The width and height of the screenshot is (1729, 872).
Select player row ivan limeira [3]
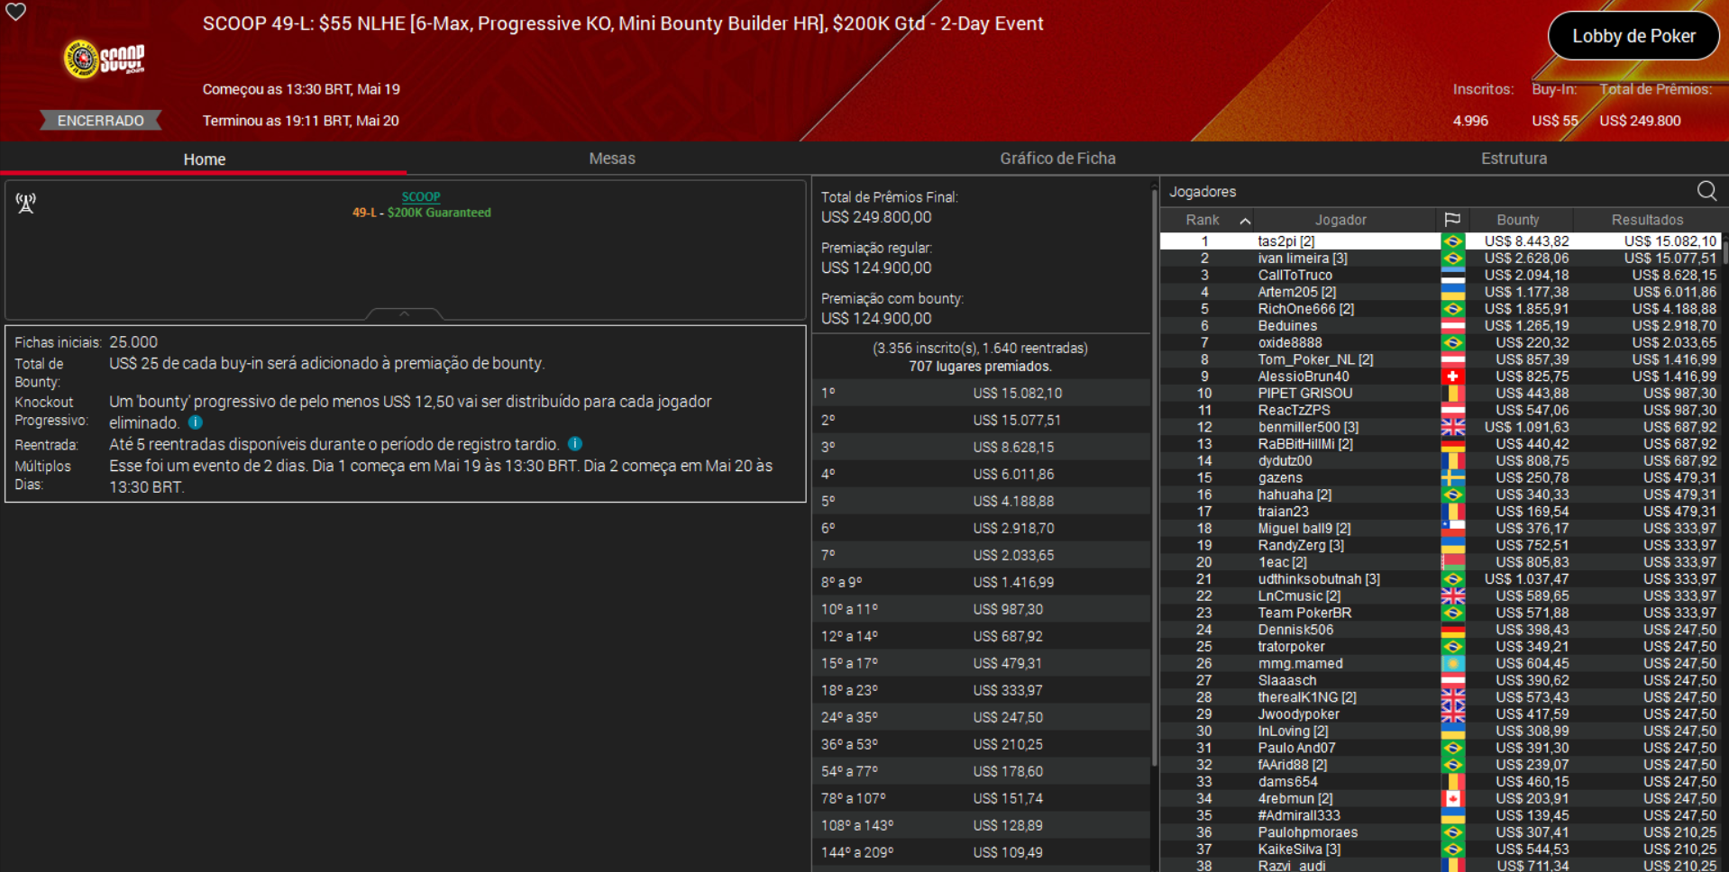click(x=1441, y=259)
